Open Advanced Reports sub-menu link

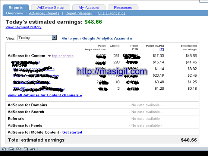[x=44, y=13]
